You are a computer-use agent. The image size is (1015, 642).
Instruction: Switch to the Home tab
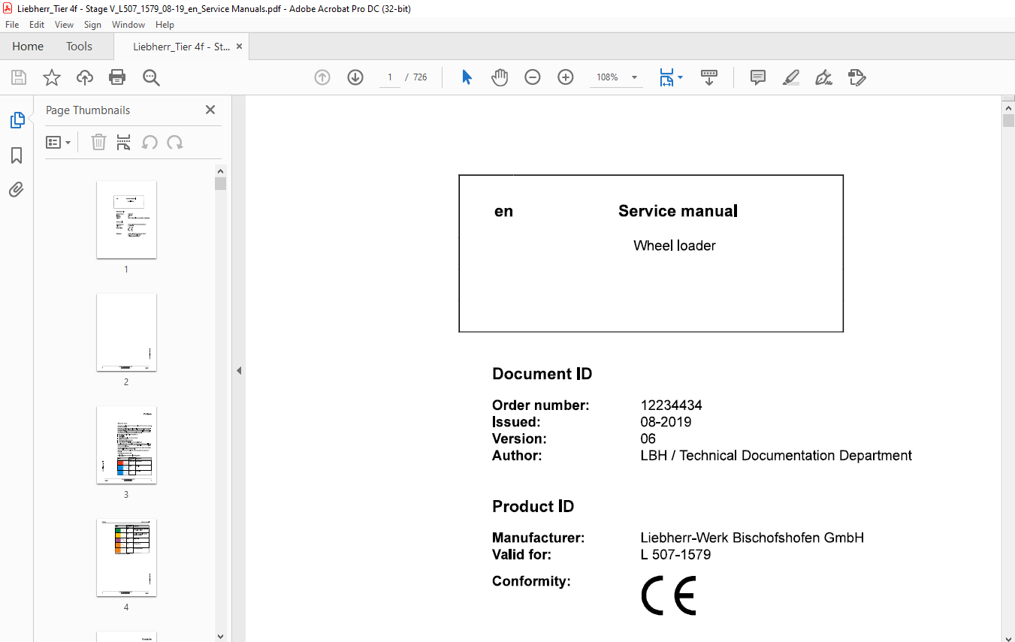tap(28, 47)
